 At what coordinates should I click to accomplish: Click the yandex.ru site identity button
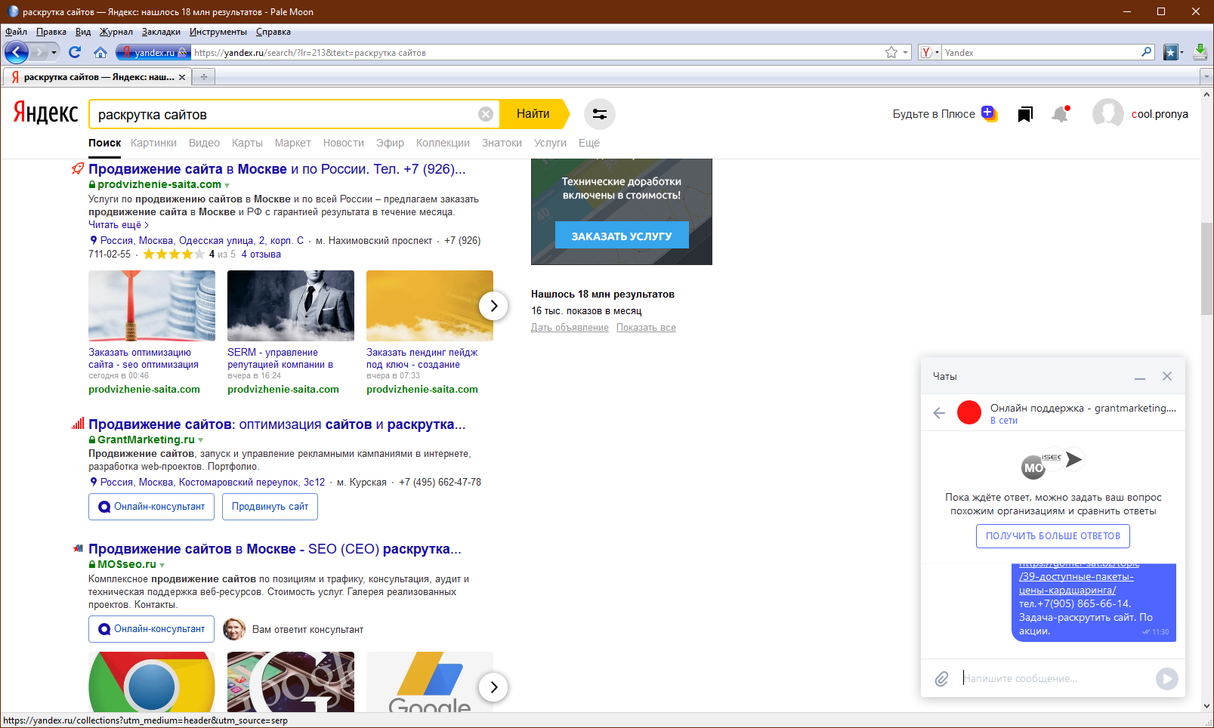[x=153, y=52]
